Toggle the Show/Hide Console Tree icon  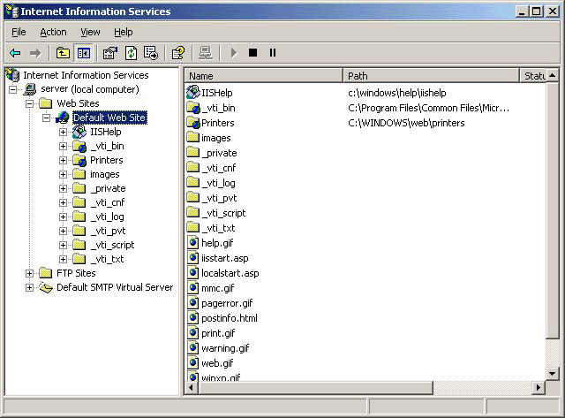tap(84, 53)
